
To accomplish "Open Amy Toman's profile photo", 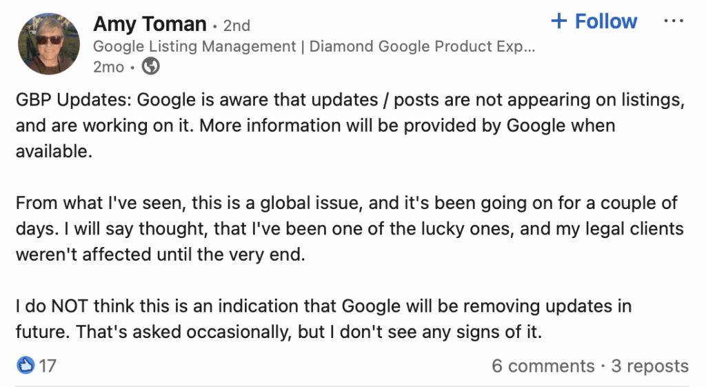I will (49, 44).
